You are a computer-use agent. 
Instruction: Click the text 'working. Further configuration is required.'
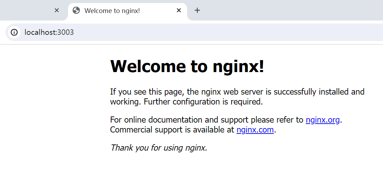click(x=186, y=102)
